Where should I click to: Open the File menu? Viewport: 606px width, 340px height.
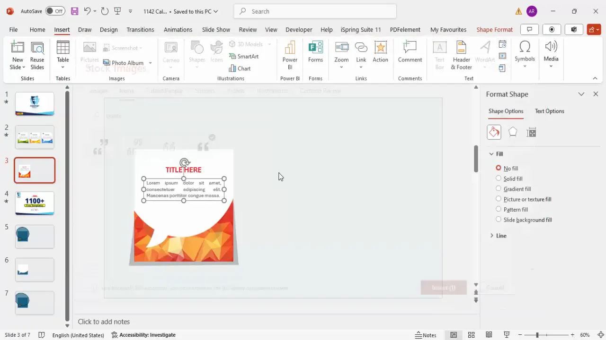click(13, 29)
